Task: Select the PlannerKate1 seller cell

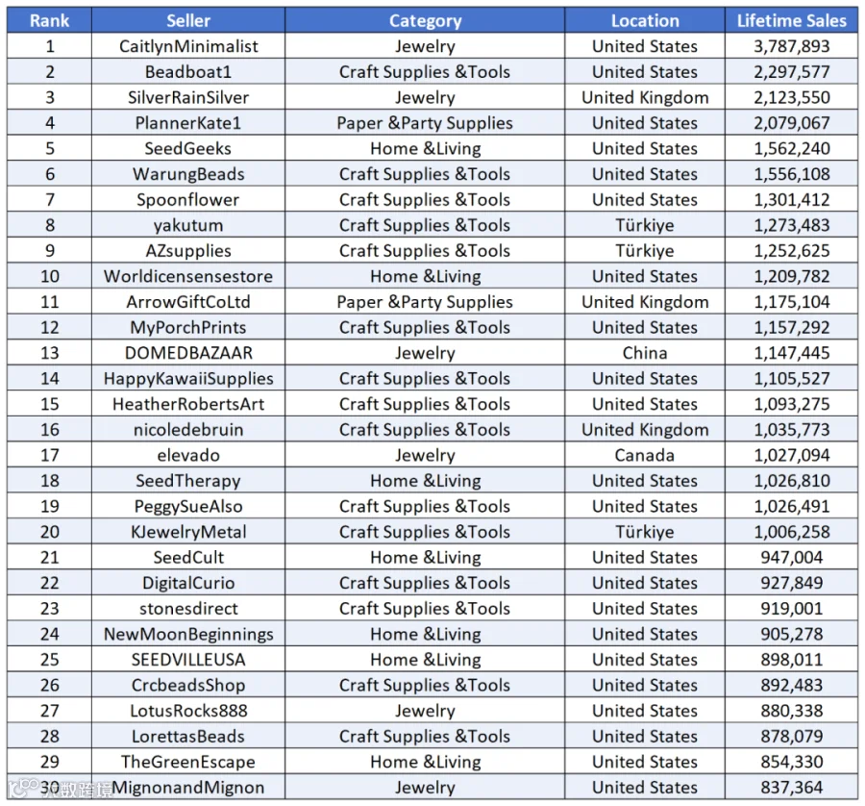Action: coord(188,123)
